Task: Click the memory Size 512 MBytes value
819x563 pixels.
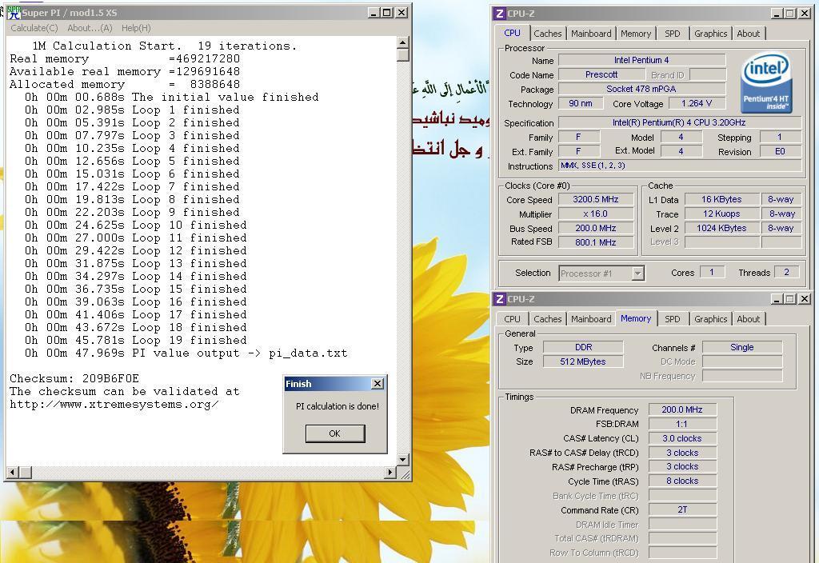Action: click(x=583, y=361)
